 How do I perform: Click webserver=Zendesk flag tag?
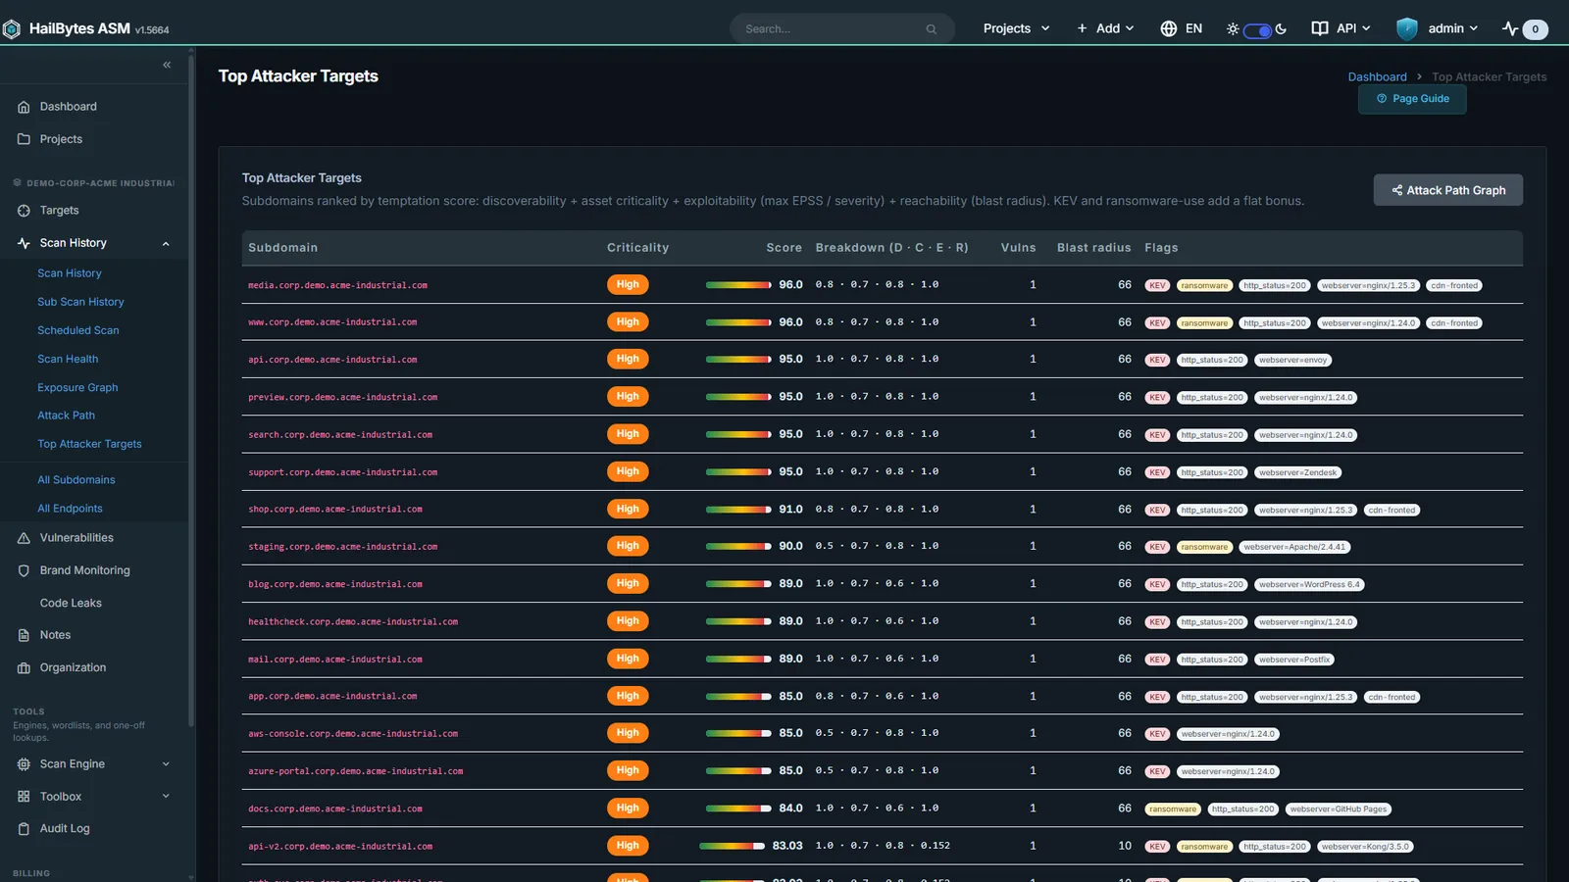pyautogui.click(x=1297, y=473)
